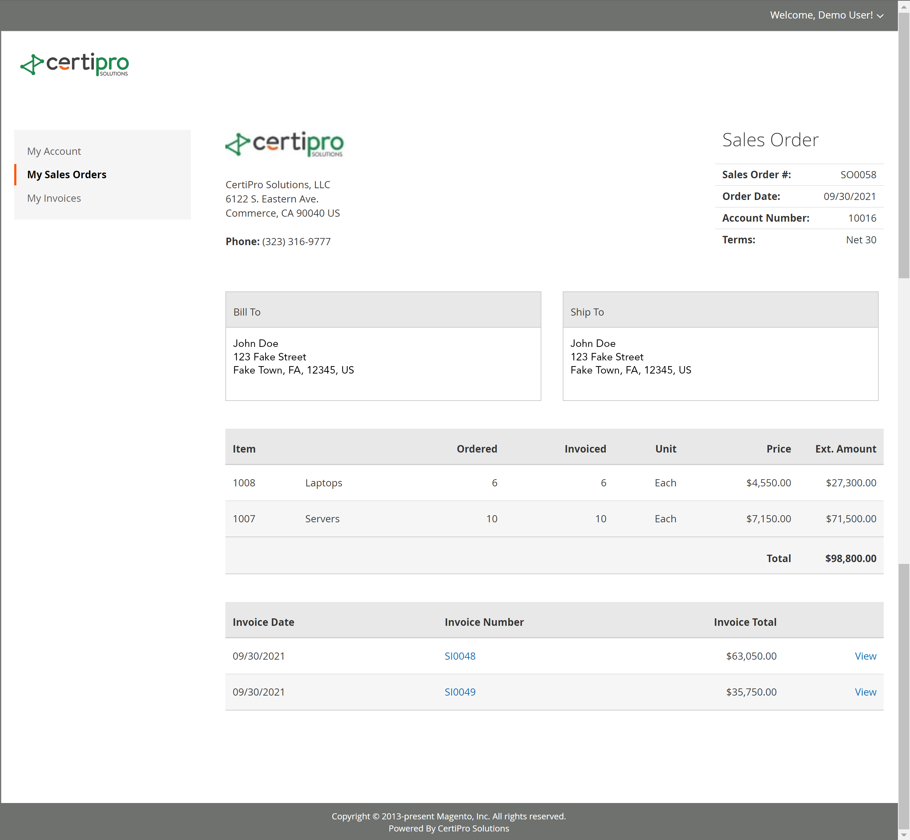Open invoice number SI0048 link

(460, 656)
